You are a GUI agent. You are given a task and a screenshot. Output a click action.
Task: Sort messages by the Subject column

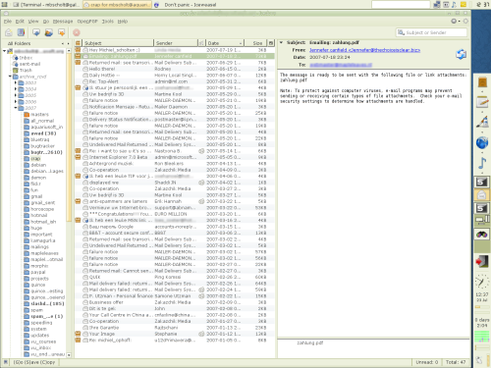pos(118,43)
